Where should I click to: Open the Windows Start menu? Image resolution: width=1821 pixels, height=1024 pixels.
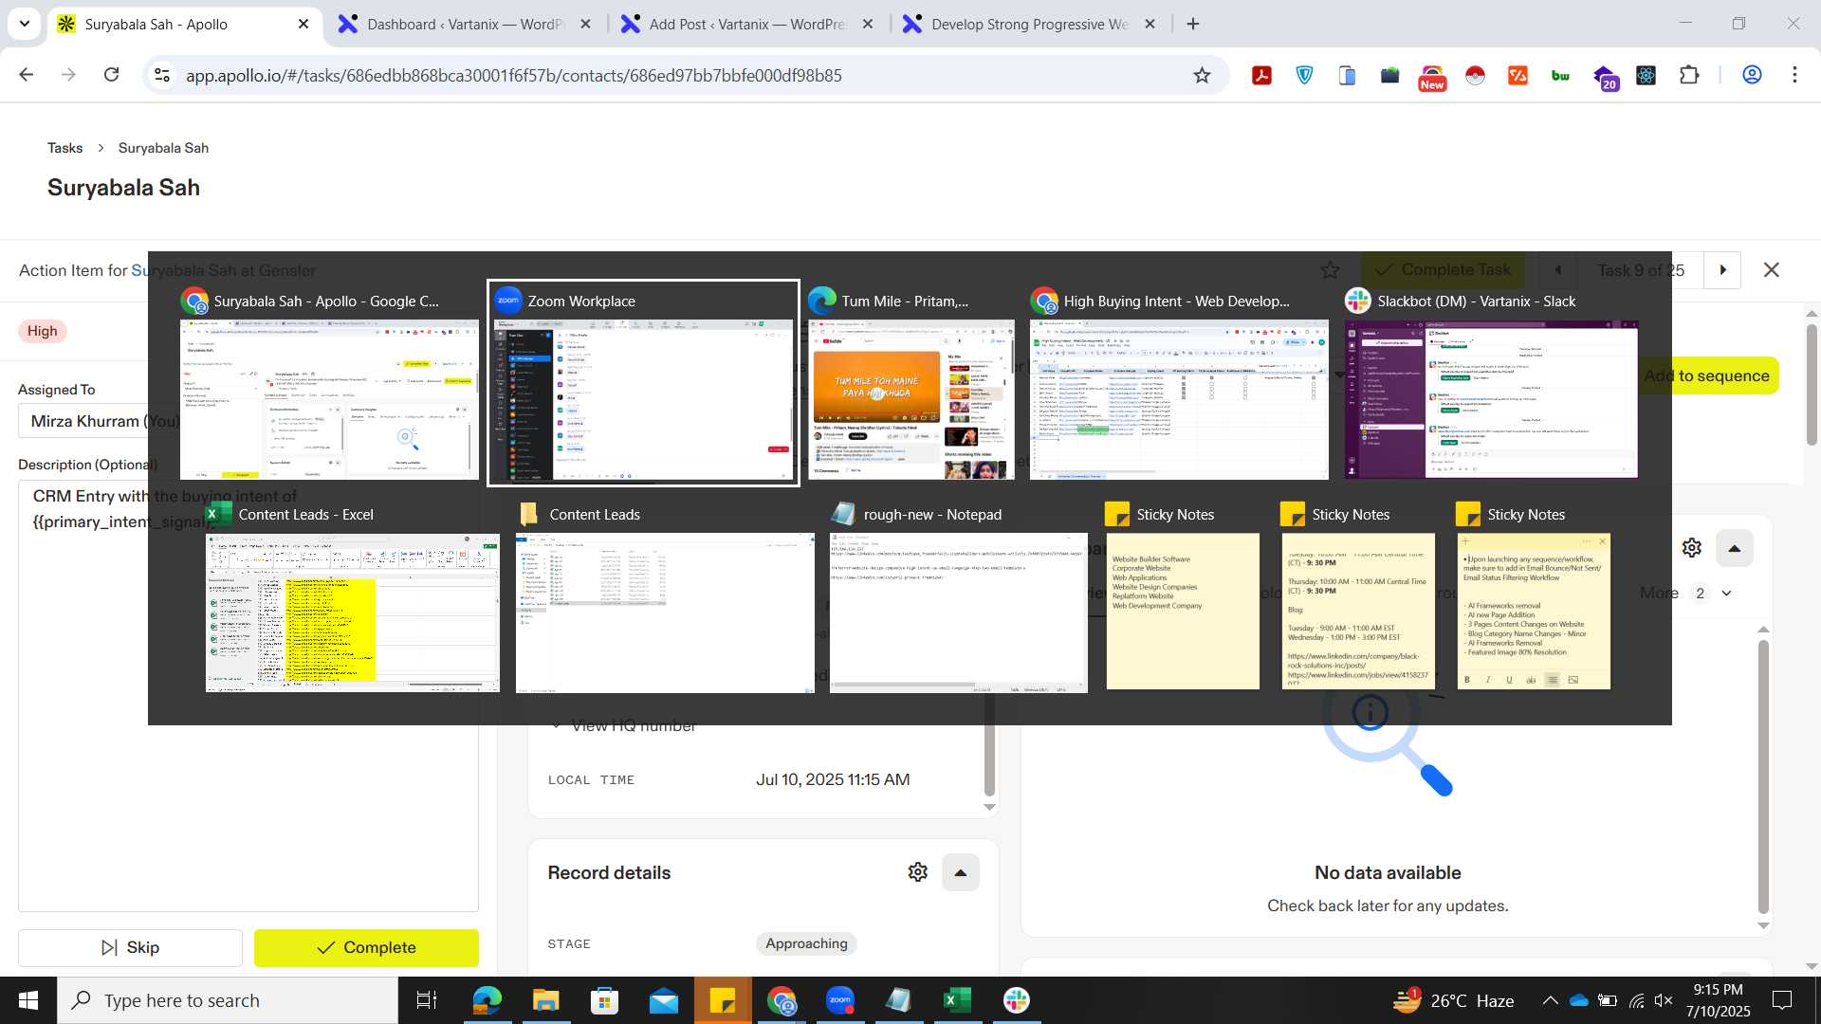tap(28, 1000)
